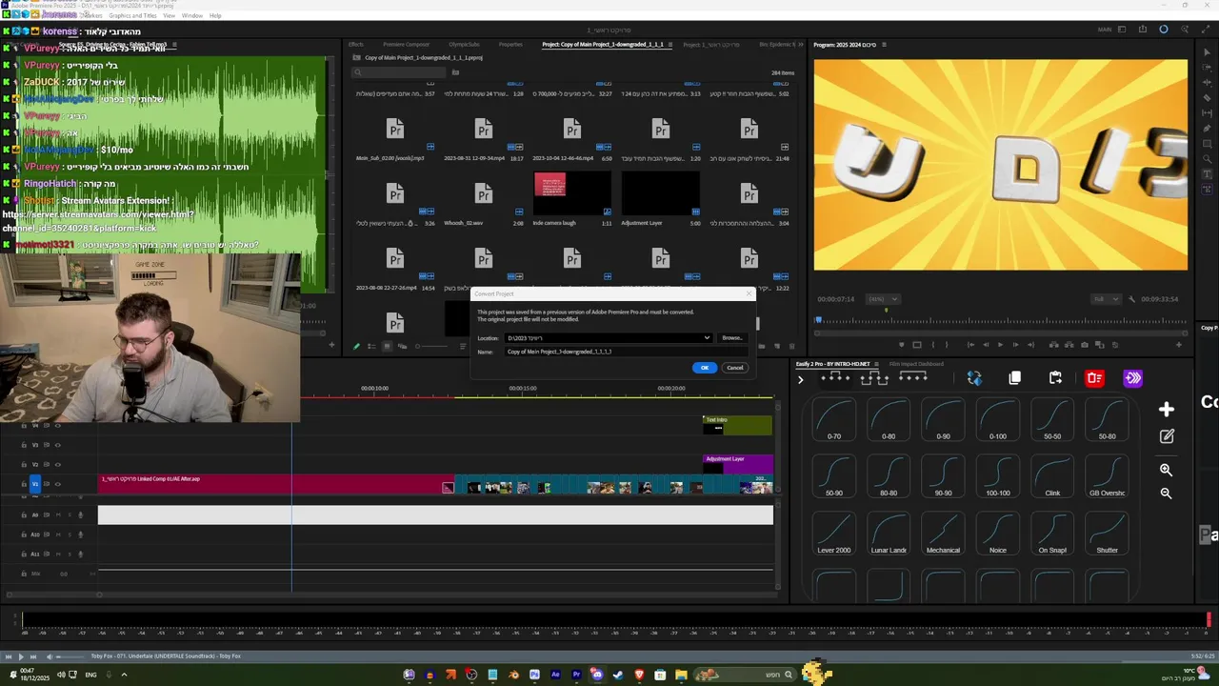The height and width of the screenshot is (686, 1219).
Task: Click the swap keyframes icon in Easify toolbar
Action: tap(974, 378)
